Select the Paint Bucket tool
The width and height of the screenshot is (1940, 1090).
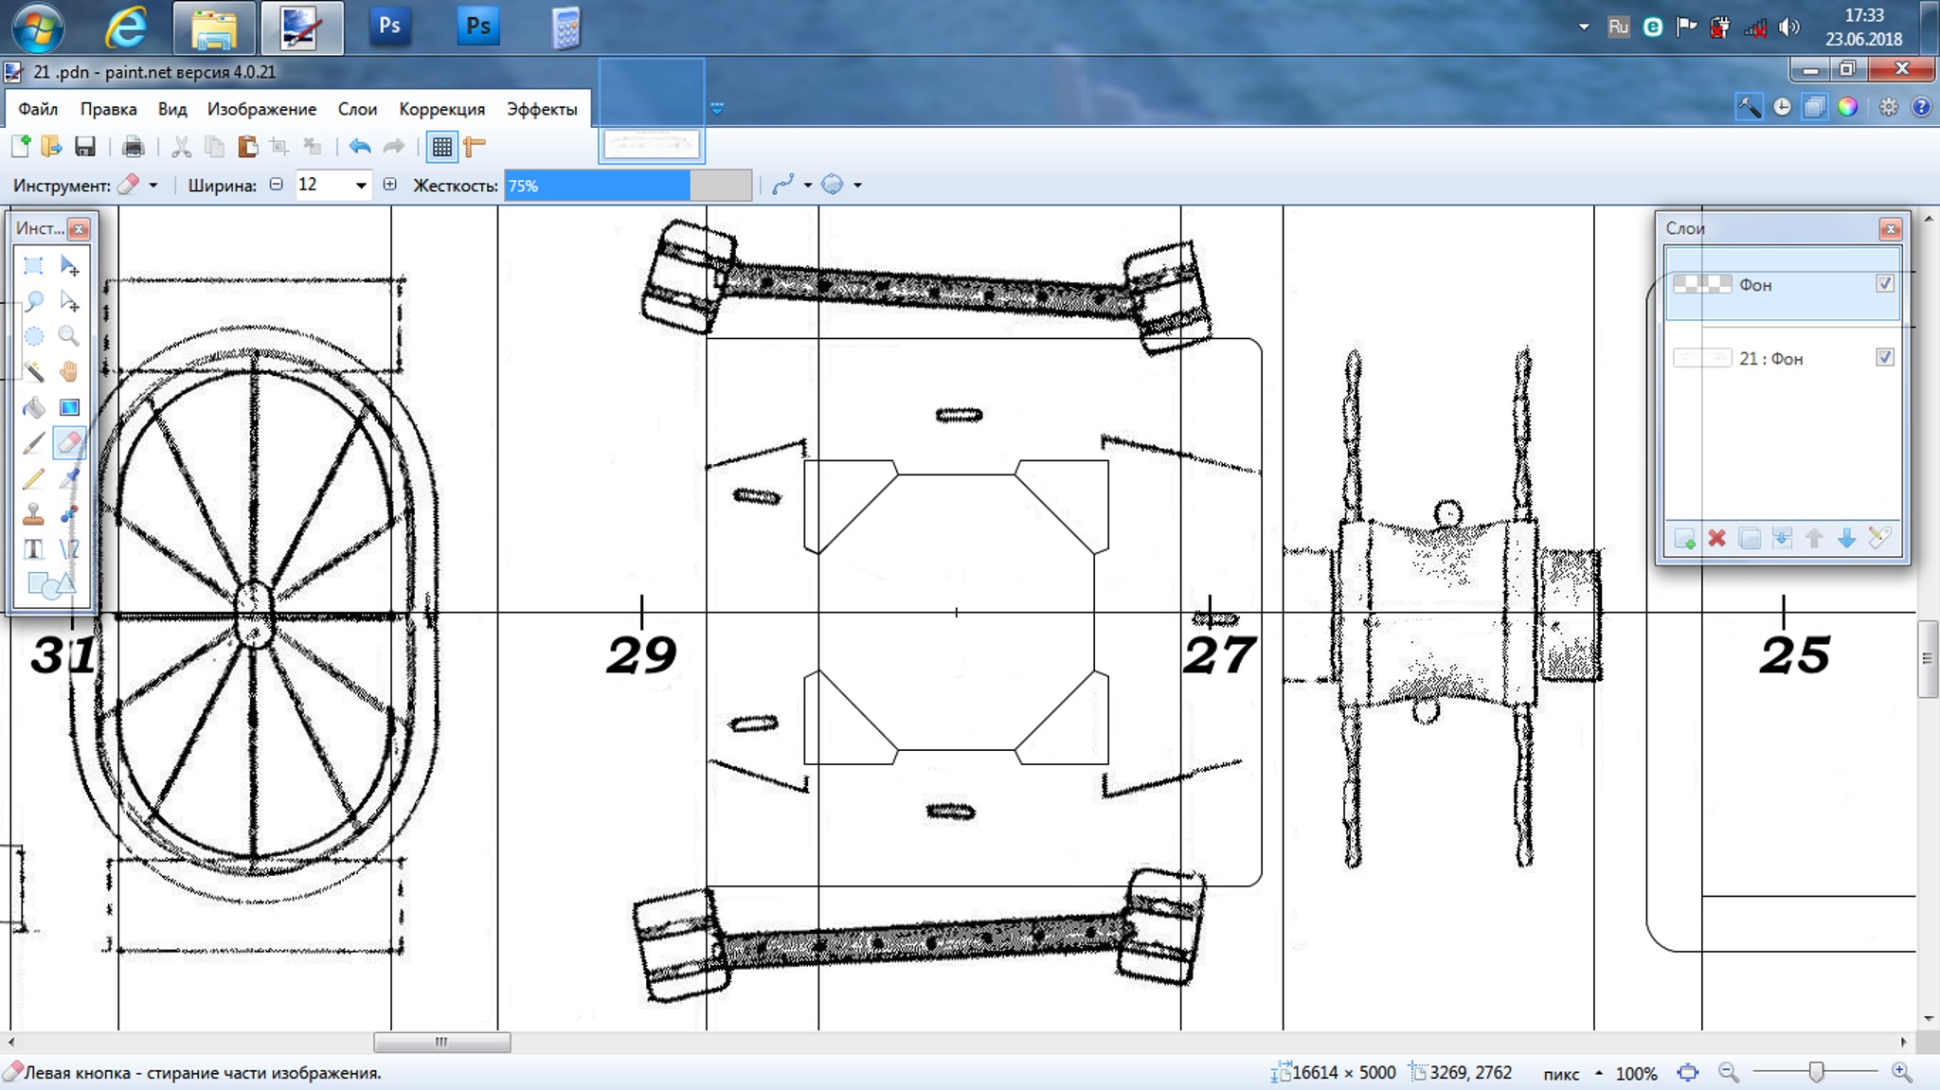click(x=33, y=407)
